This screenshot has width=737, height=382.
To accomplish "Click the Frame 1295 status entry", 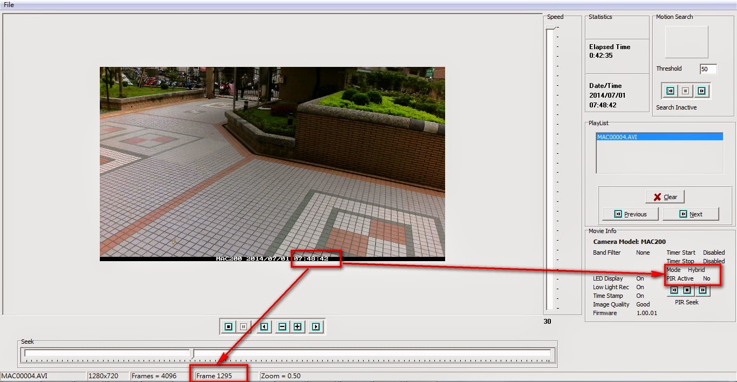I will (x=214, y=376).
